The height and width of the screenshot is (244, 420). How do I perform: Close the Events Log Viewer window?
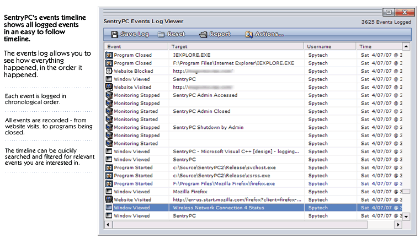tap(405, 12)
